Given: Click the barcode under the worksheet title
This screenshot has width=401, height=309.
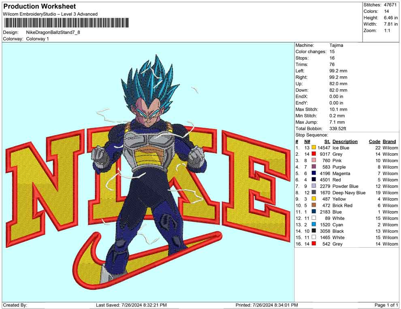Looking at the screenshot, I should (x=66, y=23).
